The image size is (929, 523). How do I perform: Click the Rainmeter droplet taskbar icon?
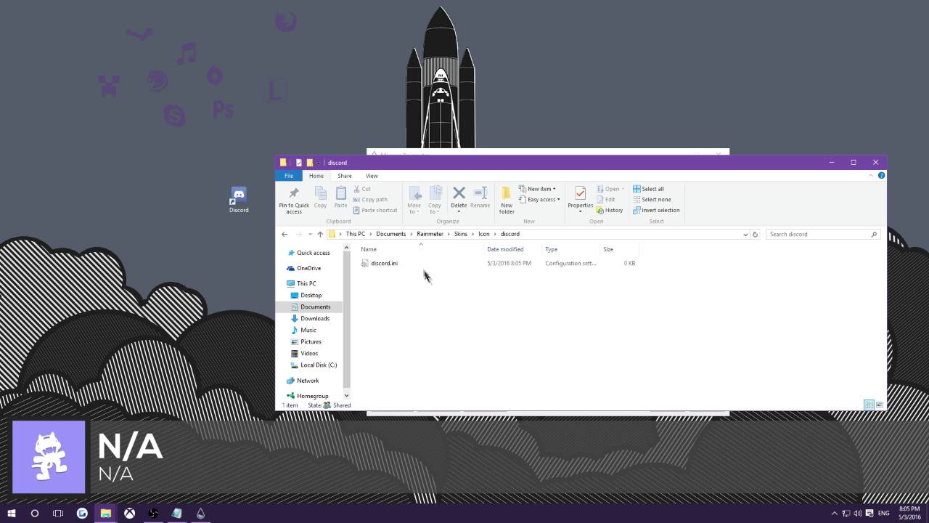pos(200,514)
